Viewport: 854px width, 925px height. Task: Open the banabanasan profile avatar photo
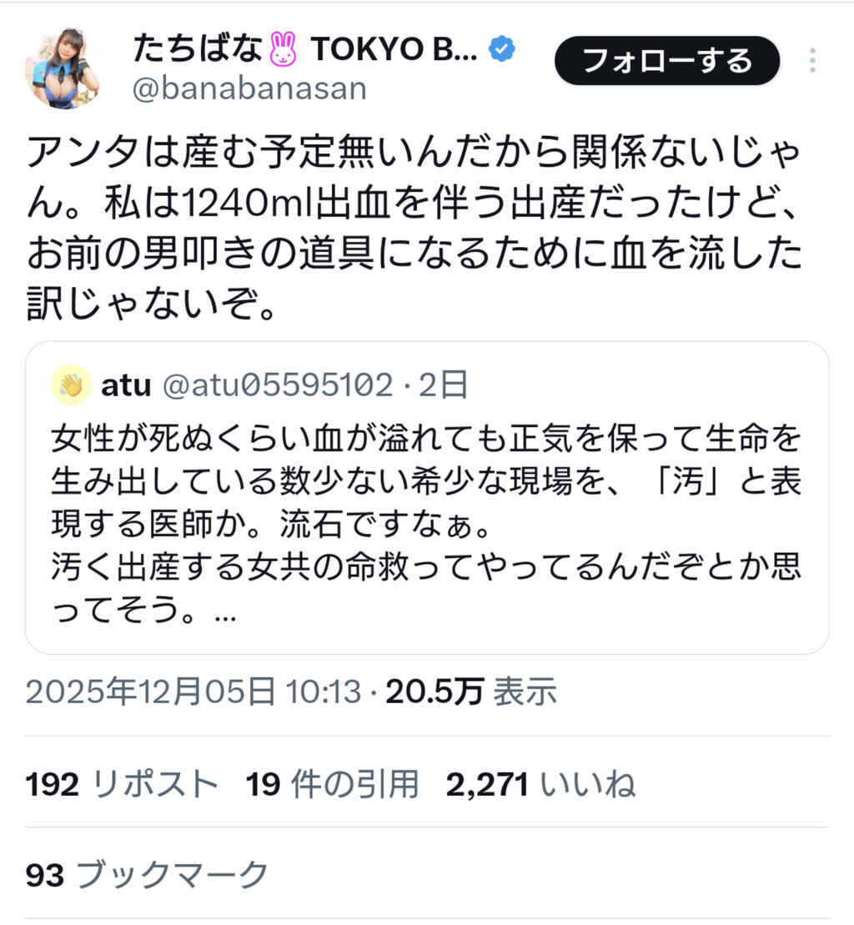point(63,68)
